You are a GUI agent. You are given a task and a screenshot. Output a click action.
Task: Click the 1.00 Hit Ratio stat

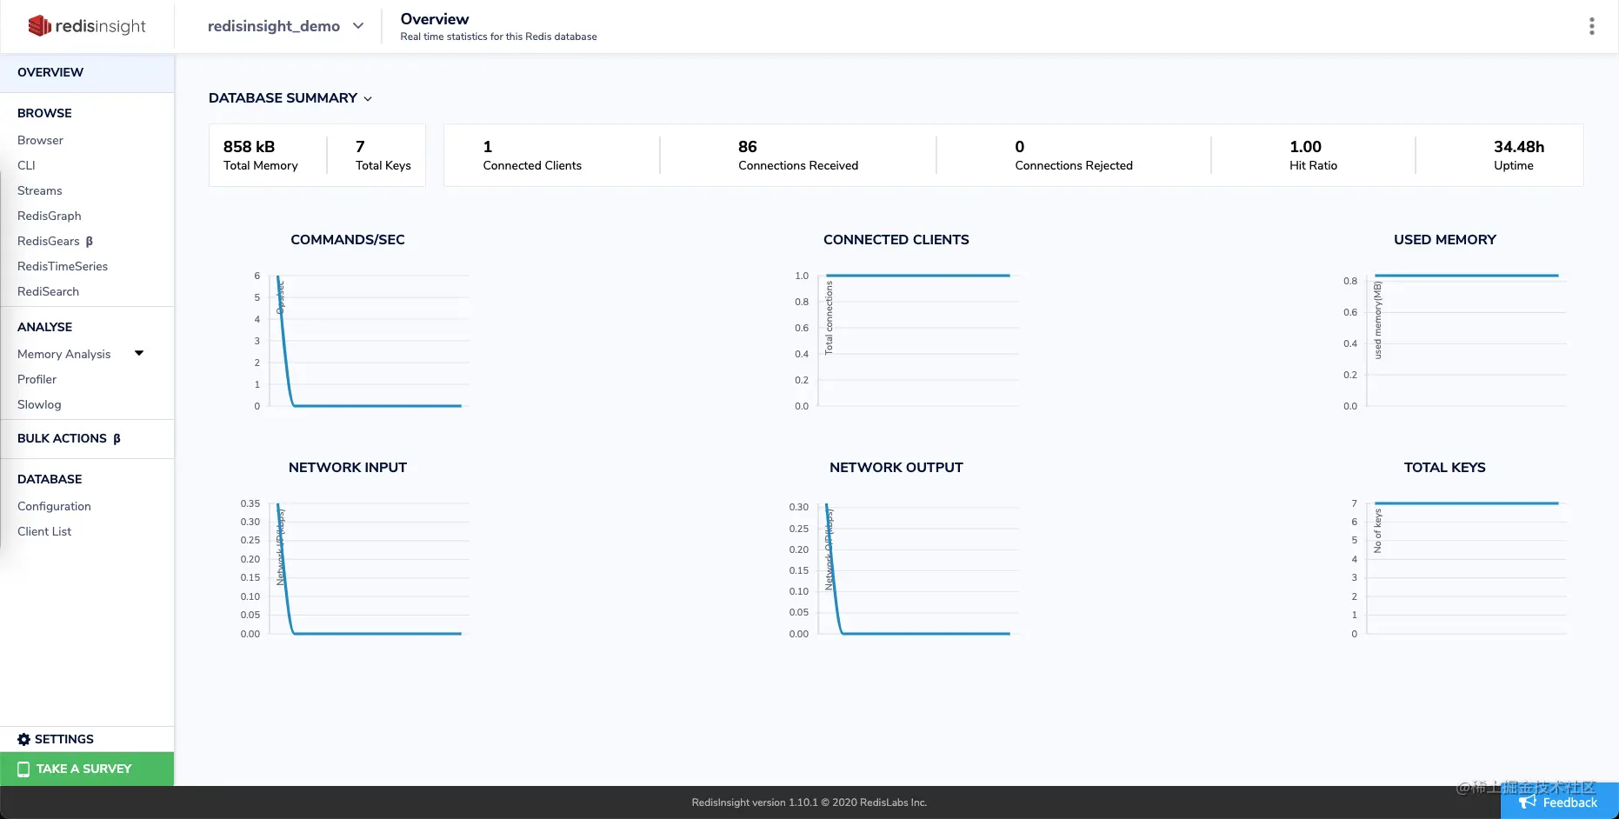coord(1313,155)
